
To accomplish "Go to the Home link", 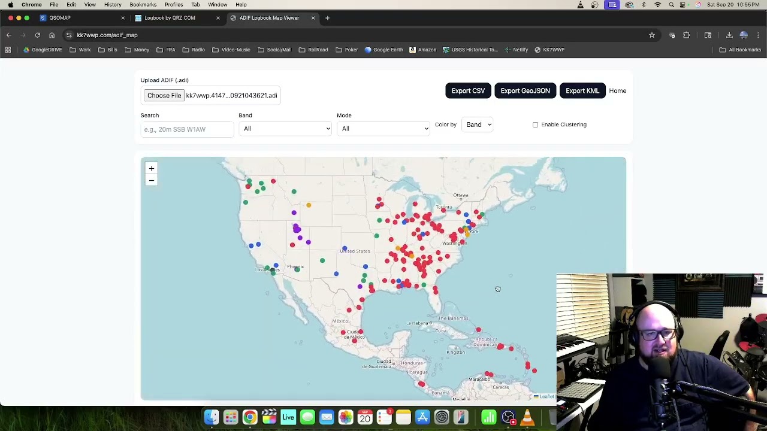I will [x=618, y=91].
